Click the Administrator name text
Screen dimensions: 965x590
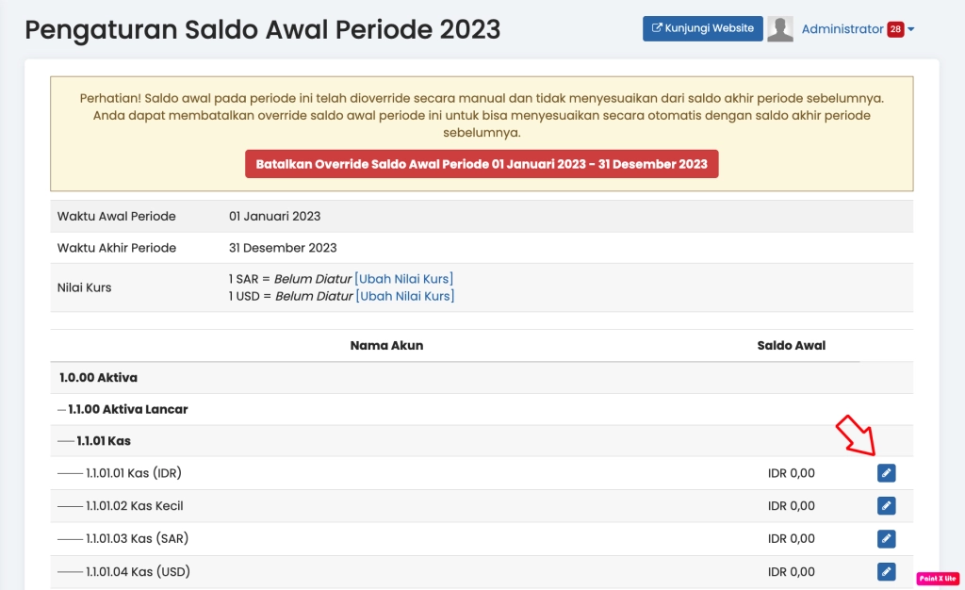click(x=843, y=29)
